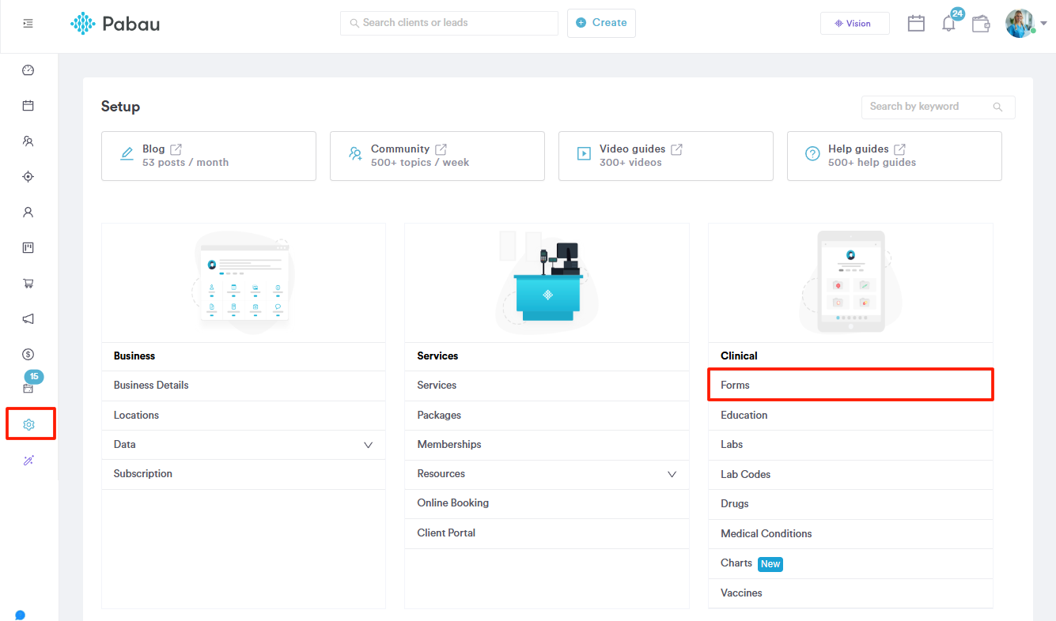Click the magic wand icon below settings
The image size is (1056, 621).
(28, 460)
